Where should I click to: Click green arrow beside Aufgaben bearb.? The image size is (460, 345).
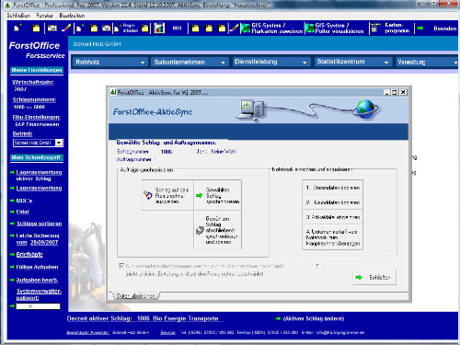[12, 280]
